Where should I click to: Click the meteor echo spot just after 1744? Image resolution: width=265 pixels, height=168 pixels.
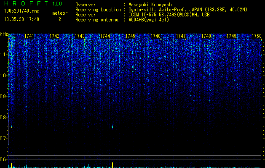pos(112,127)
